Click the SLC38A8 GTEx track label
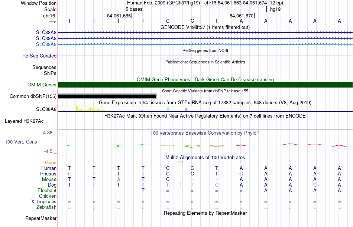353x227 pixels. point(46,109)
